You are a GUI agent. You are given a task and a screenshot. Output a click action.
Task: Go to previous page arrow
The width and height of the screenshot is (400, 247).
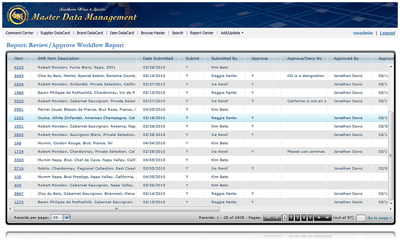(x=277, y=218)
